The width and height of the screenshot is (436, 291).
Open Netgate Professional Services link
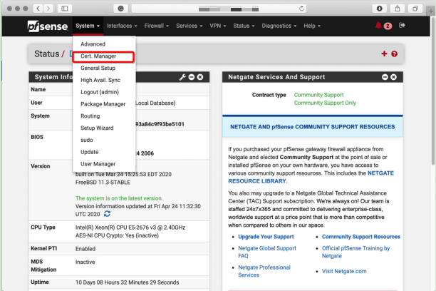(x=264, y=271)
